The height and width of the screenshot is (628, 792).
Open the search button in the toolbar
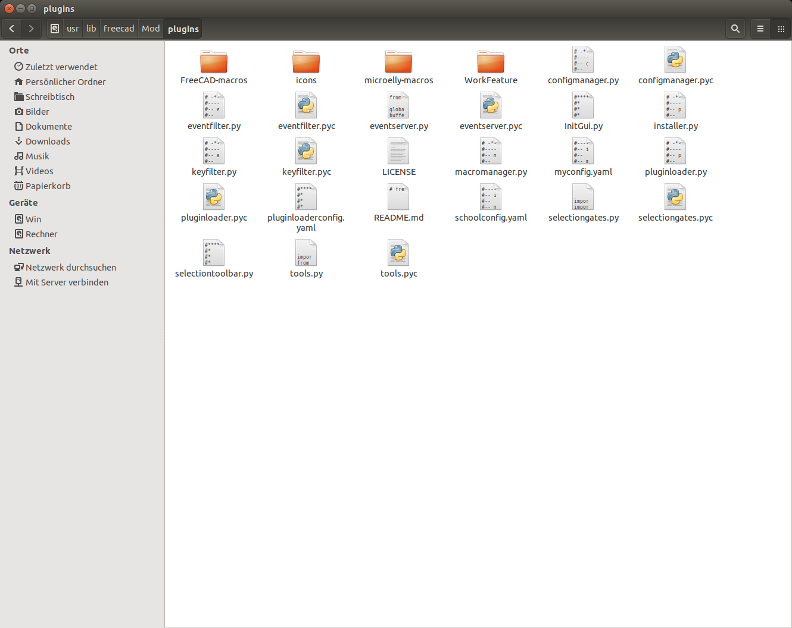coord(735,29)
